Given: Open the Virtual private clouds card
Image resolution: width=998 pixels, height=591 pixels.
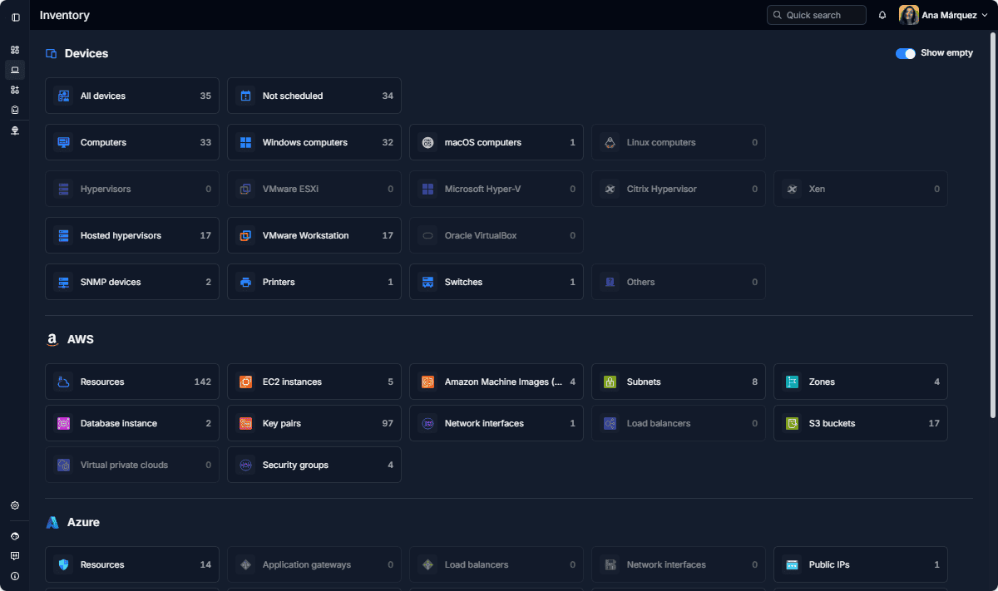Looking at the screenshot, I should 132,465.
